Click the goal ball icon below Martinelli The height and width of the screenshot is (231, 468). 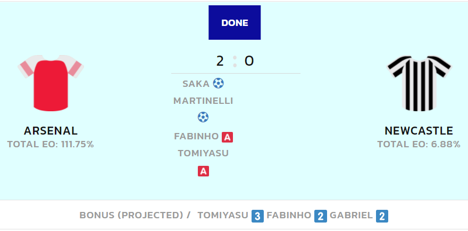pos(203,117)
